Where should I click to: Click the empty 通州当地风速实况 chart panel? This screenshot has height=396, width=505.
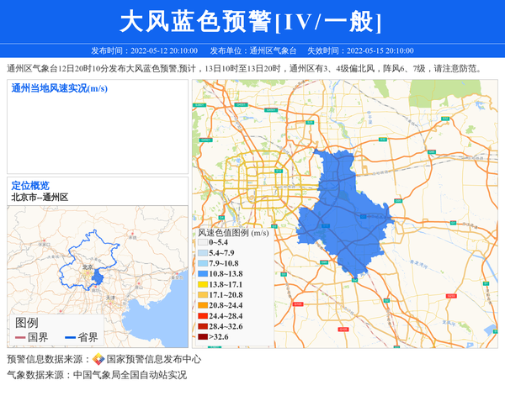click(x=98, y=127)
